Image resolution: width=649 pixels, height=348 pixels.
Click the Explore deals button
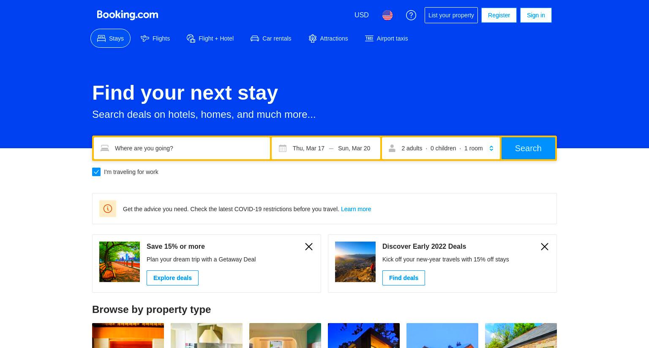pos(172,278)
